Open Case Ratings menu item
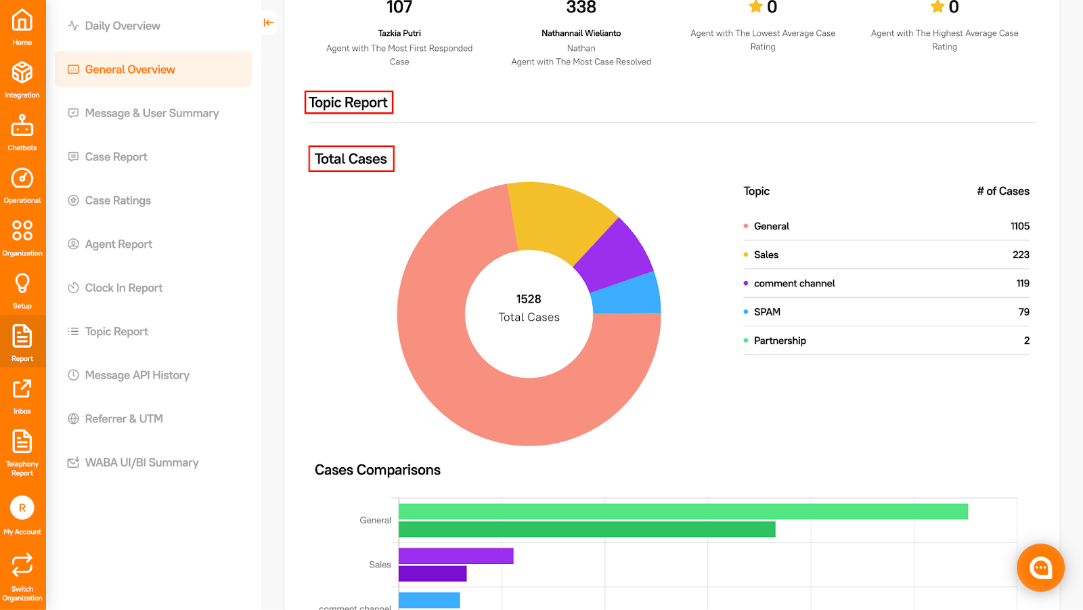 point(154,200)
